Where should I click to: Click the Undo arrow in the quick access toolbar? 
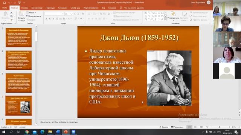coord(9,3)
